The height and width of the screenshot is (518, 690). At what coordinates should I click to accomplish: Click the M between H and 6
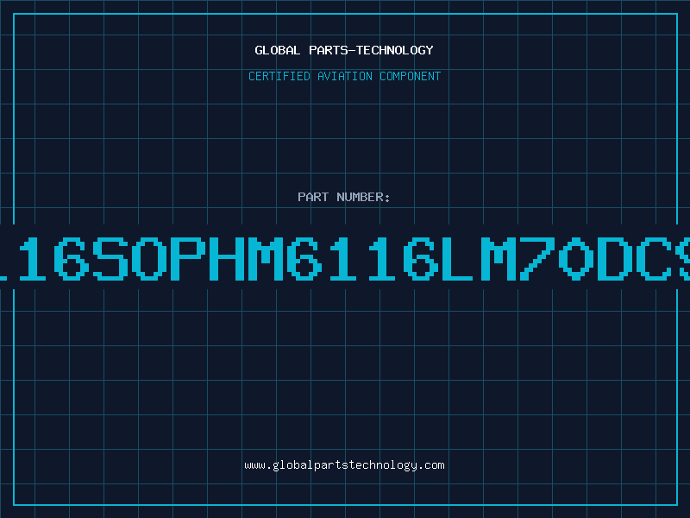coord(266,258)
